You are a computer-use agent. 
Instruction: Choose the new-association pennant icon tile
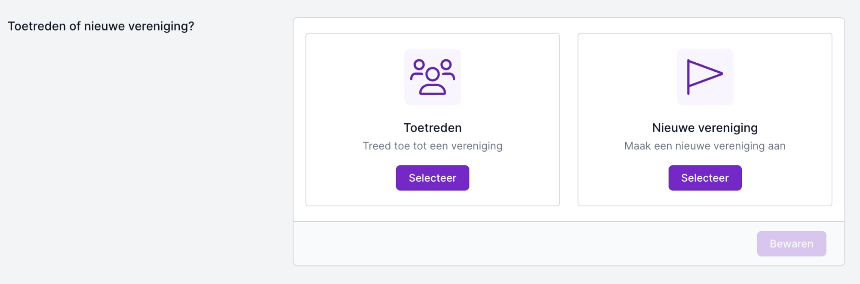click(705, 77)
